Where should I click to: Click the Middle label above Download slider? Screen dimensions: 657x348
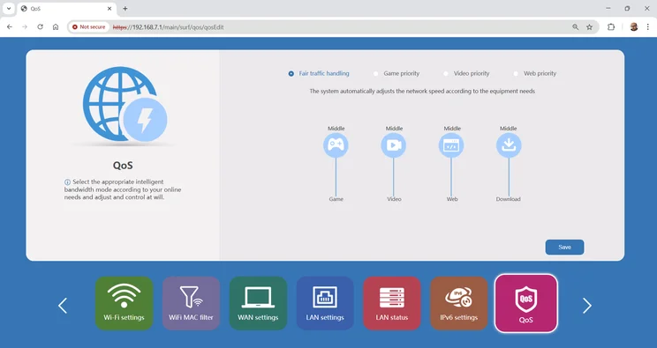coord(509,129)
